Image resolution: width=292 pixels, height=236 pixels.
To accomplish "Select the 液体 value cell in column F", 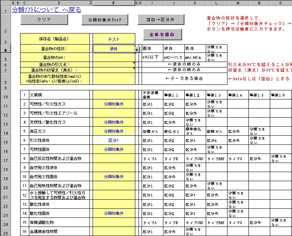I will pyautogui.click(x=114, y=49).
